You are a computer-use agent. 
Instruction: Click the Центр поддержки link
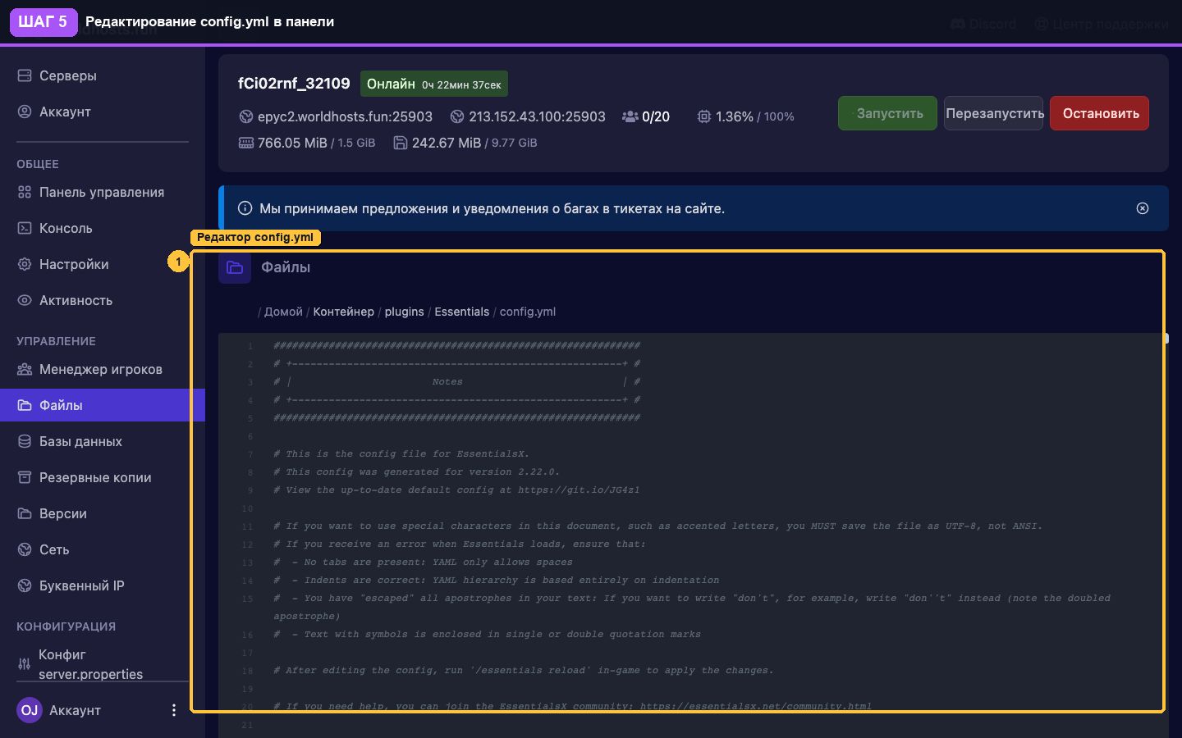[x=1102, y=24]
